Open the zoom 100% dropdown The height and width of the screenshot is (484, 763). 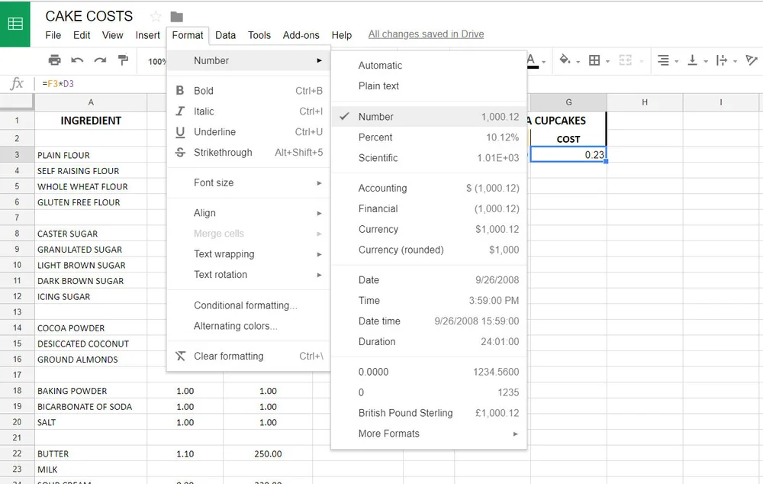coord(156,61)
